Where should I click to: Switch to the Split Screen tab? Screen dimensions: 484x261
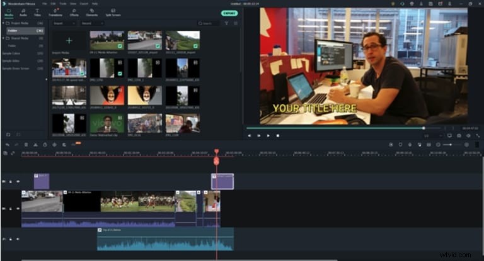pyautogui.click(x=113, y=13)
